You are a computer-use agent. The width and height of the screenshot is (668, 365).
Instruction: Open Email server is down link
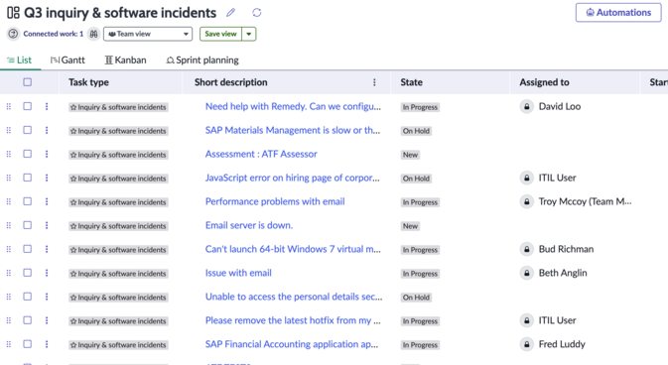(x=249, y=225)
